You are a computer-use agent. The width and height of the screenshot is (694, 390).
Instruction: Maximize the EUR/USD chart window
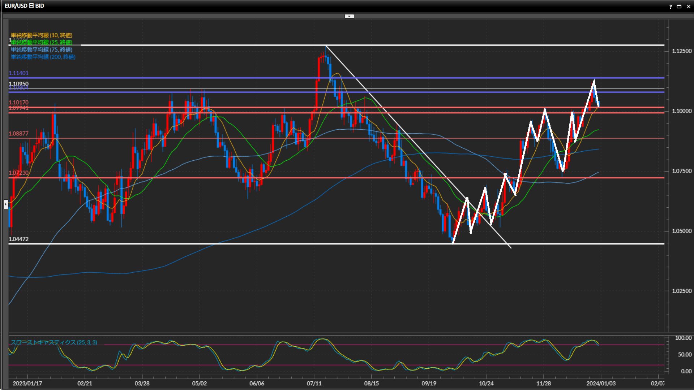[679, 6]
